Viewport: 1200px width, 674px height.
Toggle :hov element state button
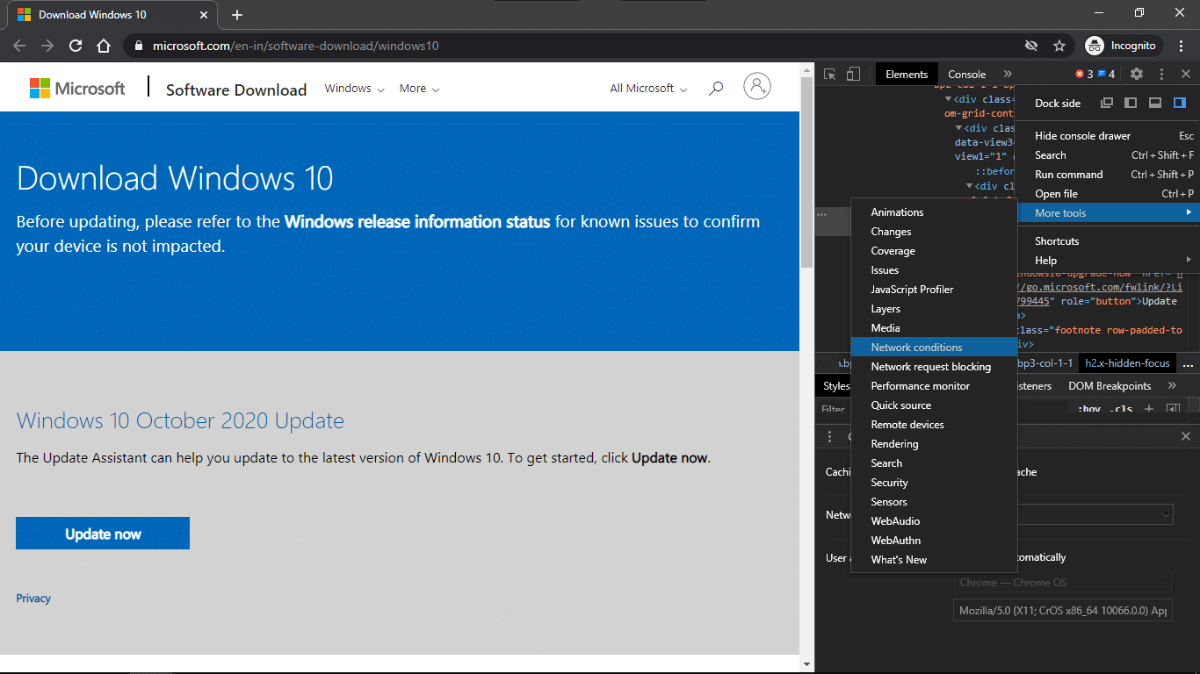pos(1089,409)
